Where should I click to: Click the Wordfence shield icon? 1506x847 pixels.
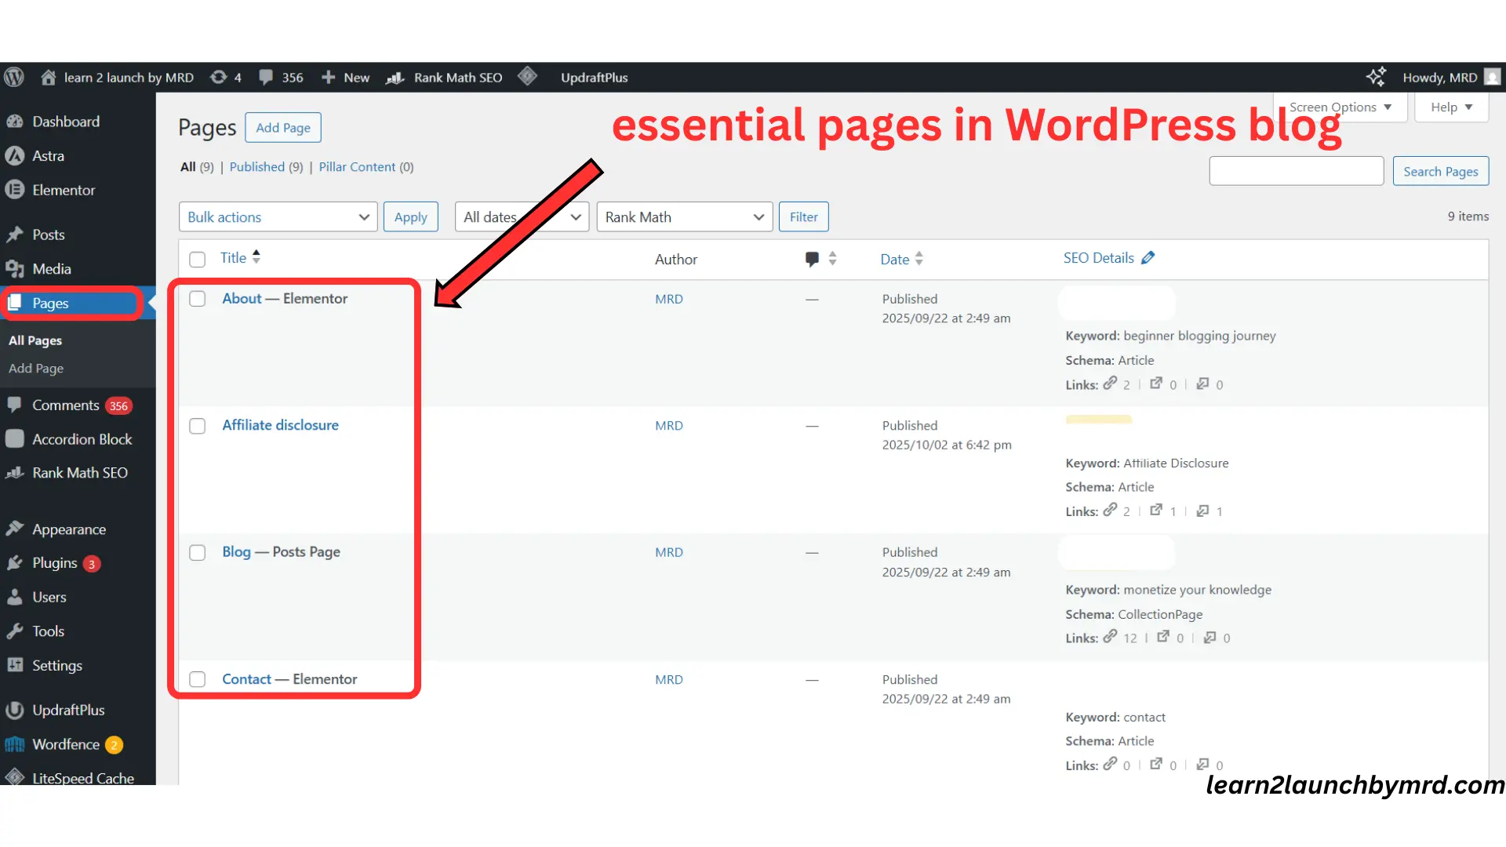click(15, 744)
